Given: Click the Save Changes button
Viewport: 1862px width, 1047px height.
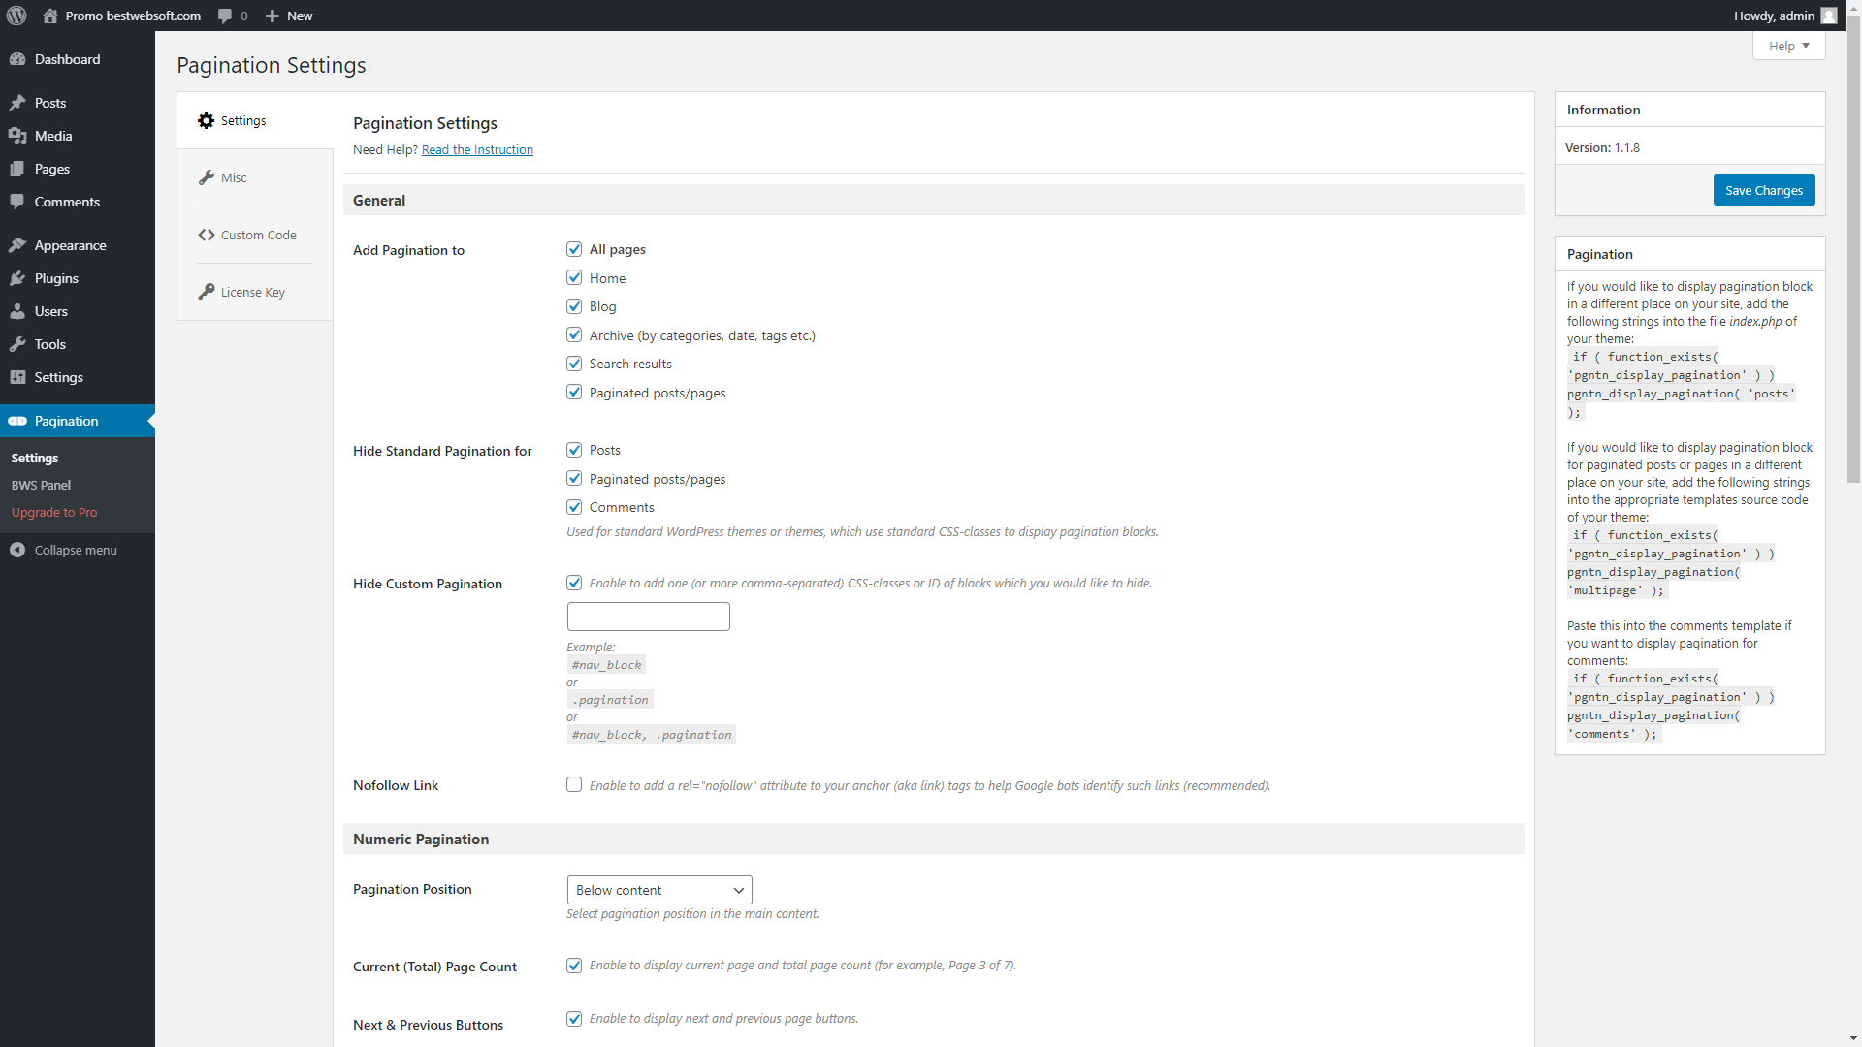Looking at the screenshot, I should coord(1763,190).
